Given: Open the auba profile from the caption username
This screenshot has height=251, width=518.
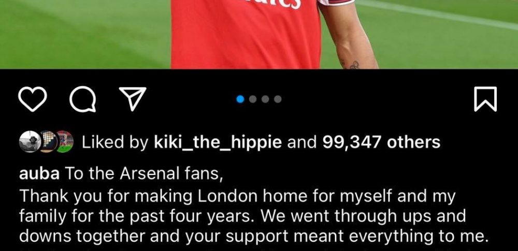Looking at the screenshot, I should pos(39,174).
